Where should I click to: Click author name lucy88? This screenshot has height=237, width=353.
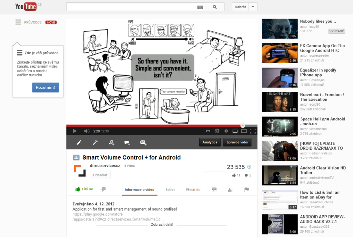pos(314,26)
